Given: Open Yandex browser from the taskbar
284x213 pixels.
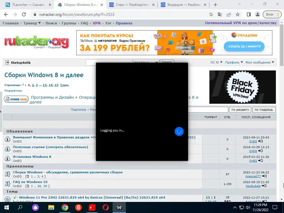Looking at the screenshot, I should click(x=78, y=207).
